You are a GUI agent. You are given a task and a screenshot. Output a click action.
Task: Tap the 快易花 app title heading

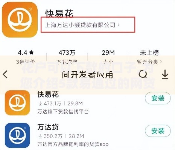tap(59, 13)
